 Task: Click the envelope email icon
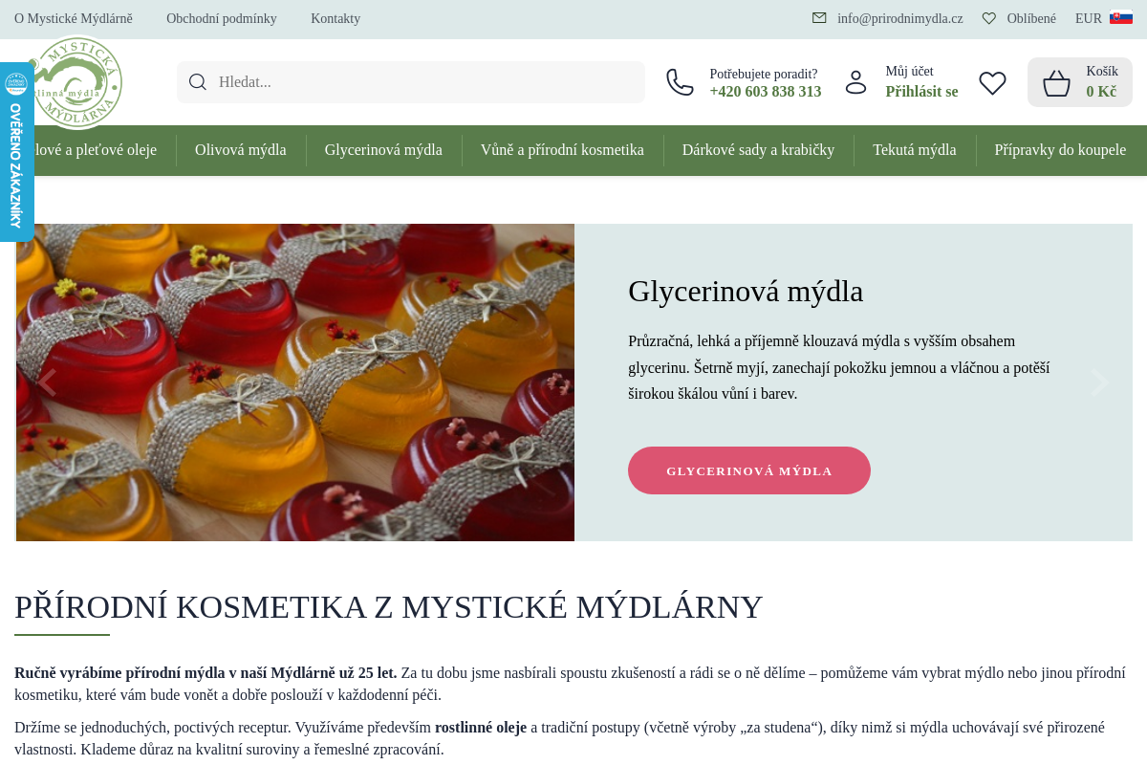[818, 17]
